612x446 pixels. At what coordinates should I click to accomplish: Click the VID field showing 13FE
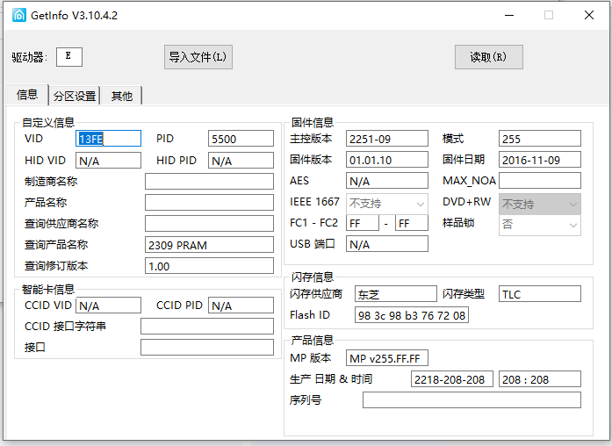tap(108, 139)
